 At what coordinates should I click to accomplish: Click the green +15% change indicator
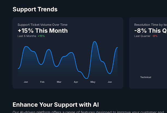[41, 36]
